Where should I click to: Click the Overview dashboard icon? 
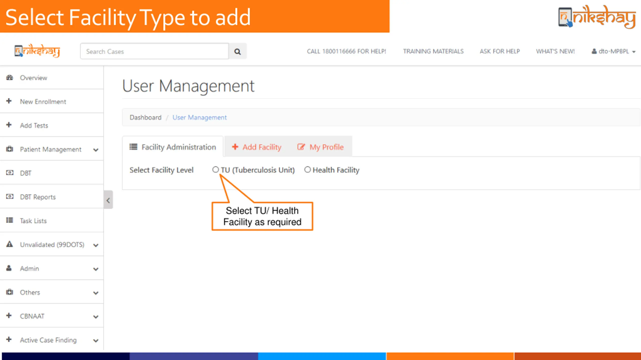pyautogui.click(x=10, y=77)
